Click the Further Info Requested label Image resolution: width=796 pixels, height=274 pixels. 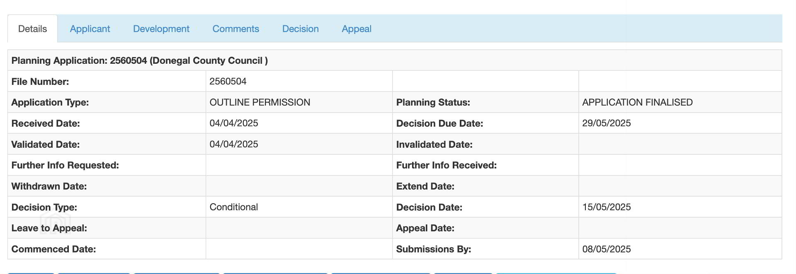[65, 165]
